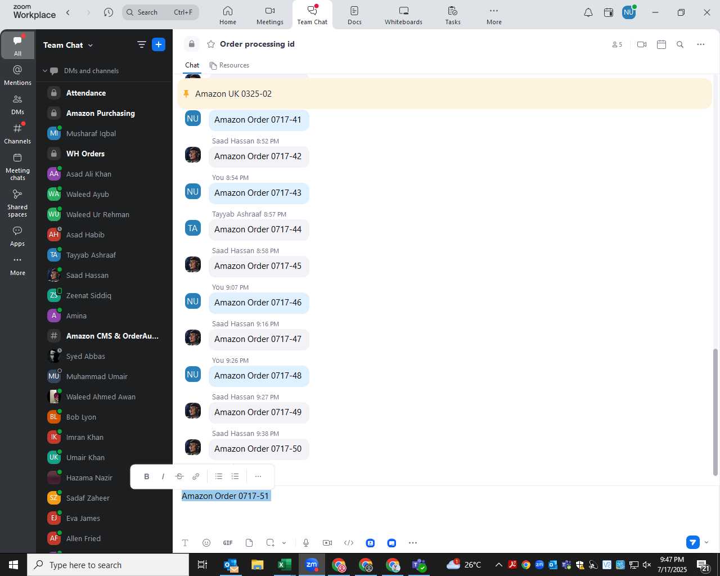Click the Search box
This screenshot has height=576, width=720.
tap(161, 12)
